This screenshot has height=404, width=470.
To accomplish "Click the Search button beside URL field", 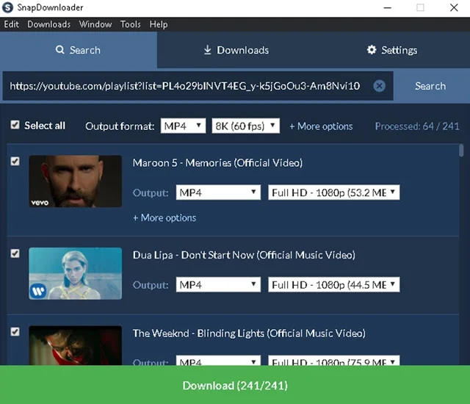I will point(430,86).
